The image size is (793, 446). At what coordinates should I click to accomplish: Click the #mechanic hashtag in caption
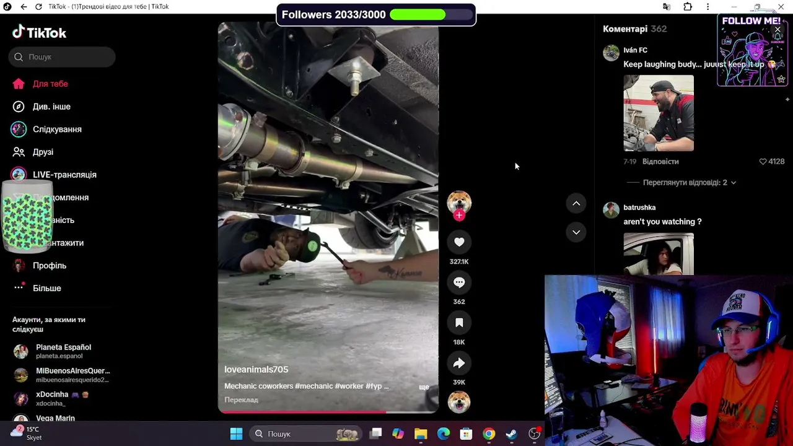point(313,386)
